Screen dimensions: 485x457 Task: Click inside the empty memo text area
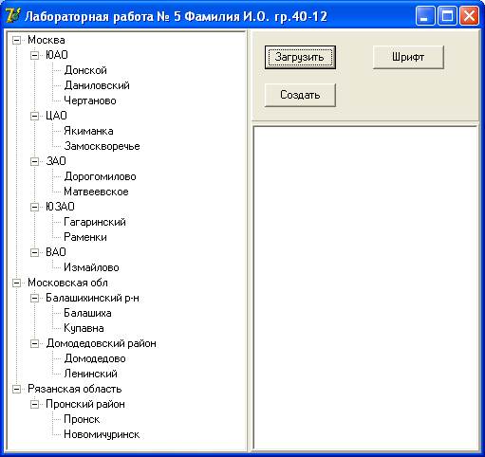[x=365, y=287]
